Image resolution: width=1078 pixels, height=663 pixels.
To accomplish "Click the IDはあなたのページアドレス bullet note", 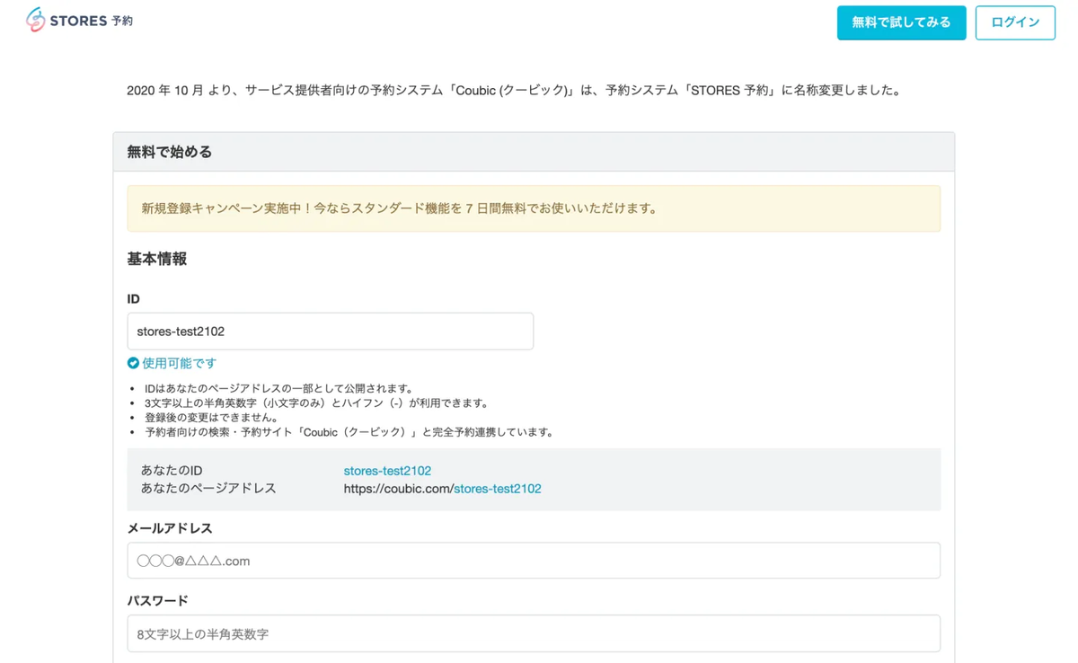I will pos(278,389).
